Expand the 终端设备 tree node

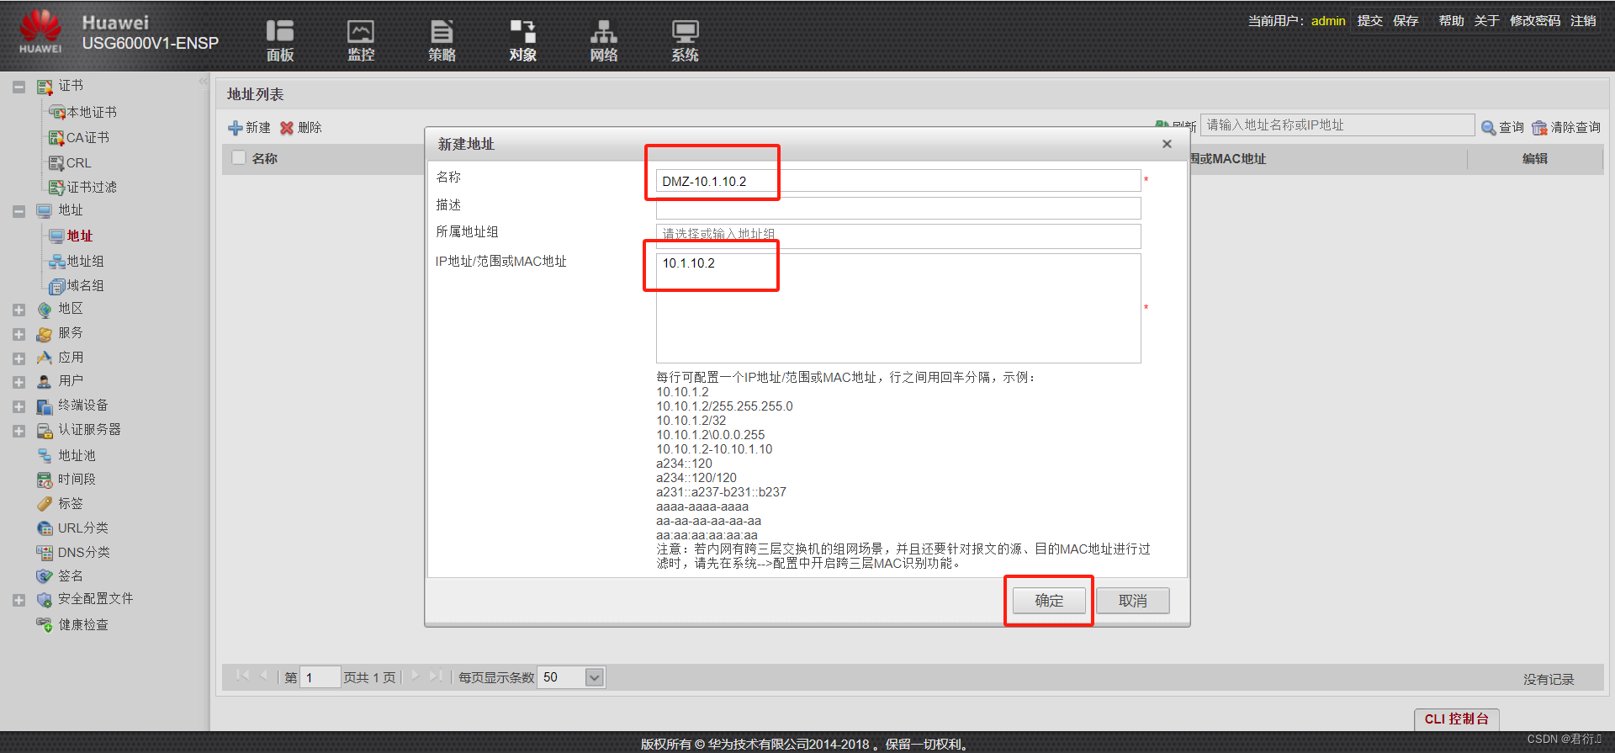tap(19, 406)
